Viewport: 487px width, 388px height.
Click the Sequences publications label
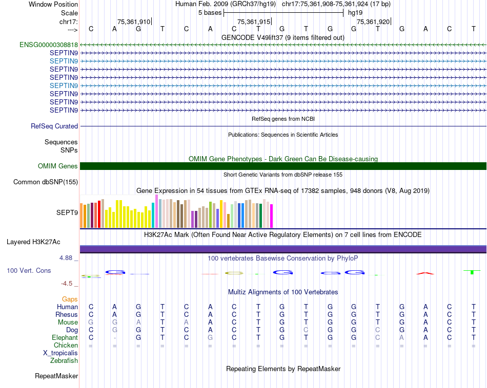[x=61, y=142]
